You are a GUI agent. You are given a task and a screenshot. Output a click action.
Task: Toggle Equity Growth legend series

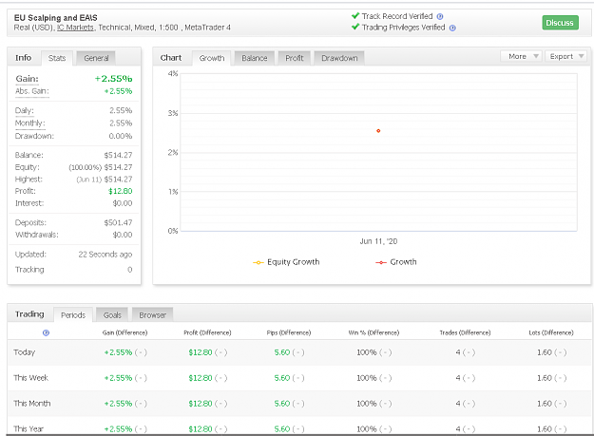tap(286, 262)
